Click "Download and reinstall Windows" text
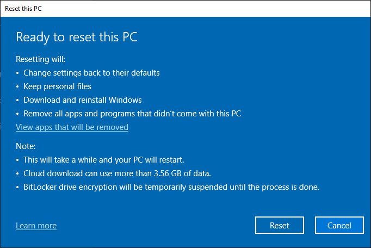Screen dimensions: 371x248 [x=82, y=100]
